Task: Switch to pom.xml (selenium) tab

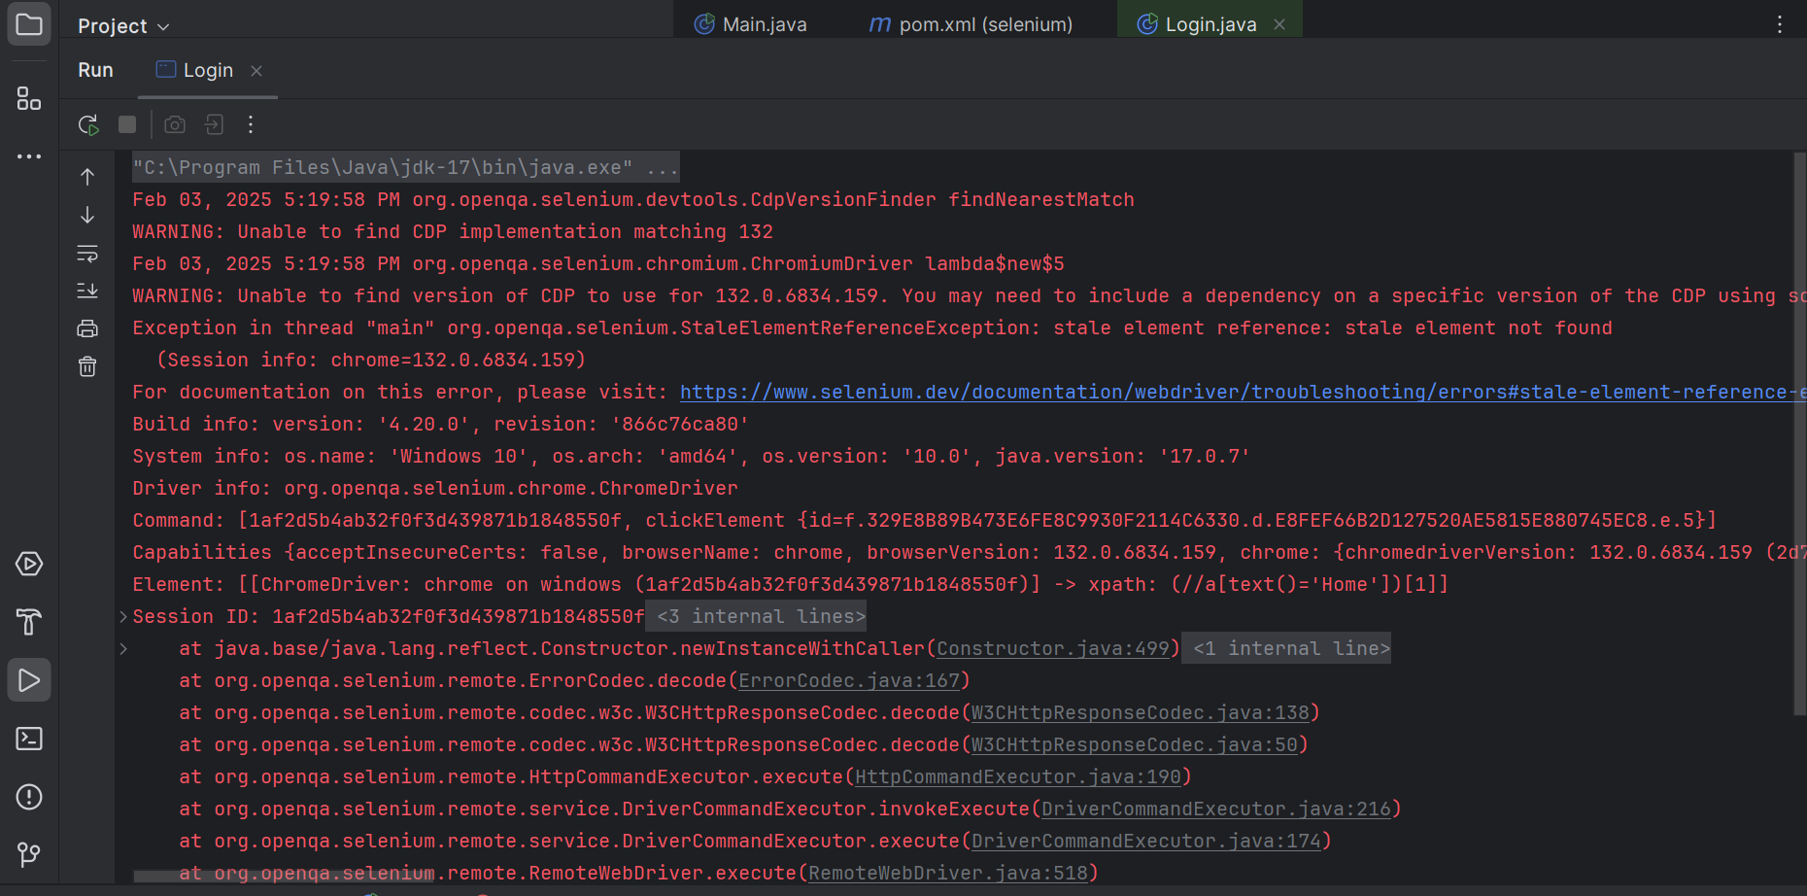Action: coord(972,24)
